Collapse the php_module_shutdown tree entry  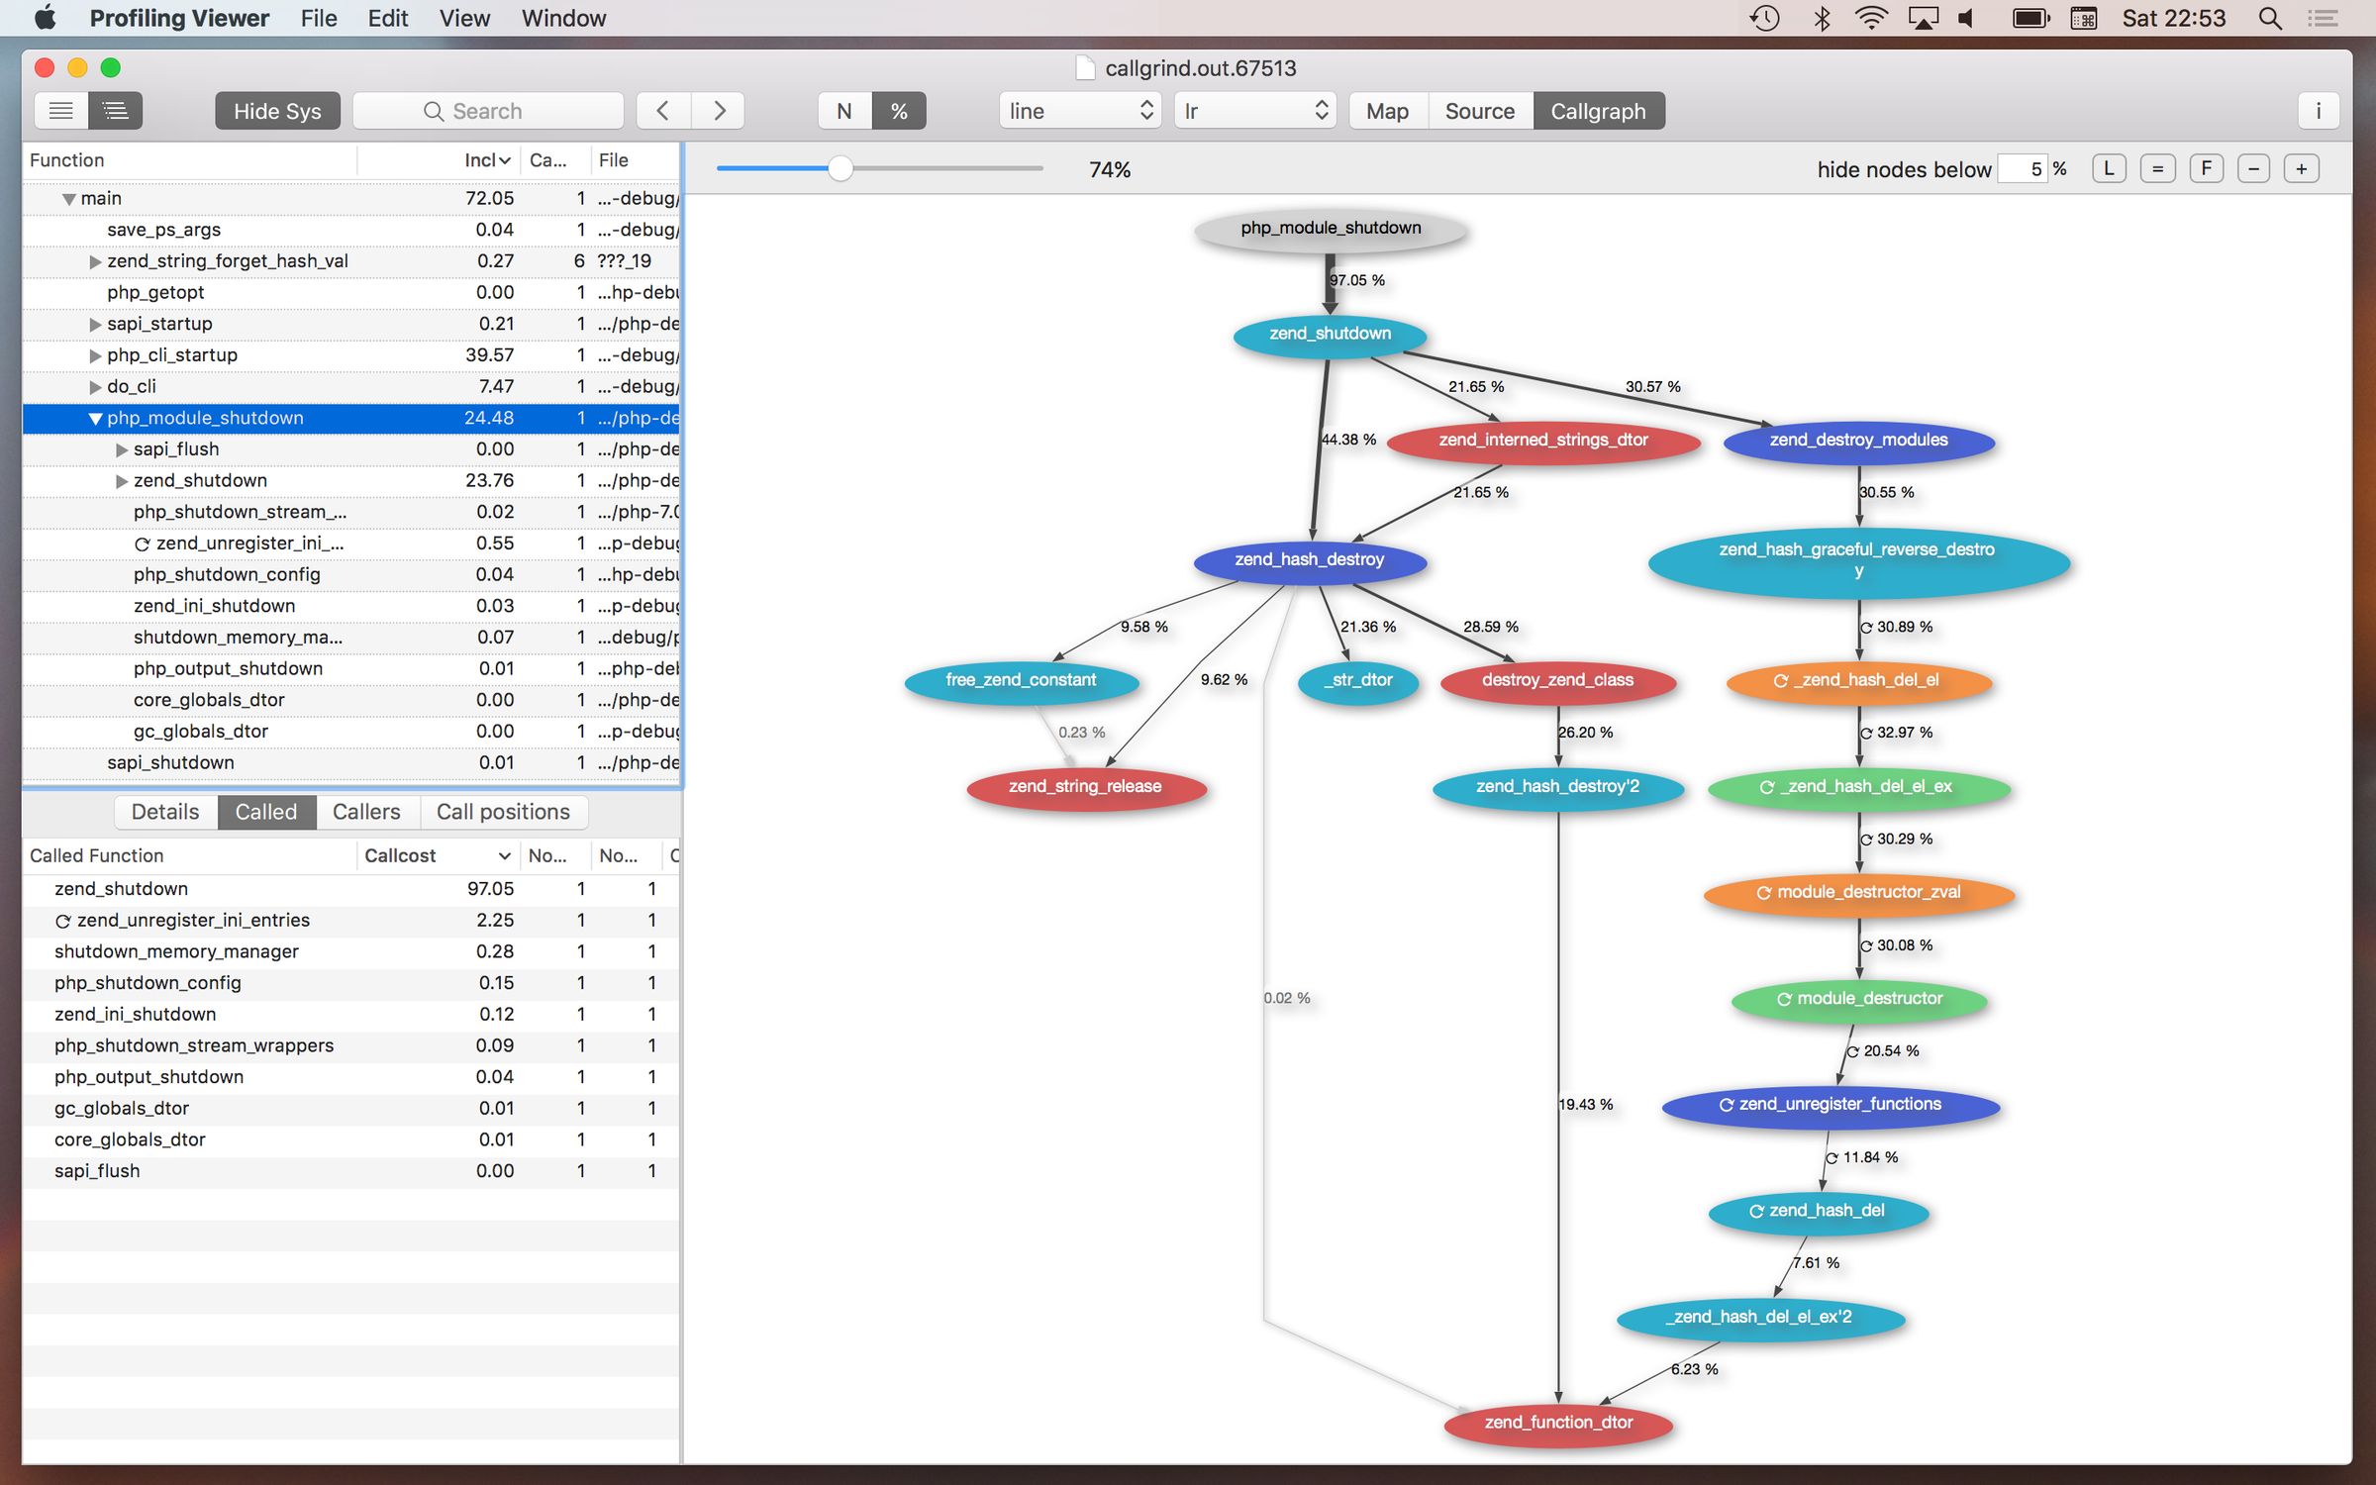point(96,418)
